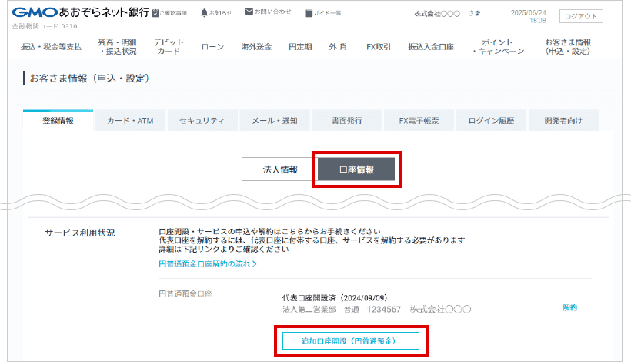Open ご確認事項 checklist icon in header

(156, 13)
